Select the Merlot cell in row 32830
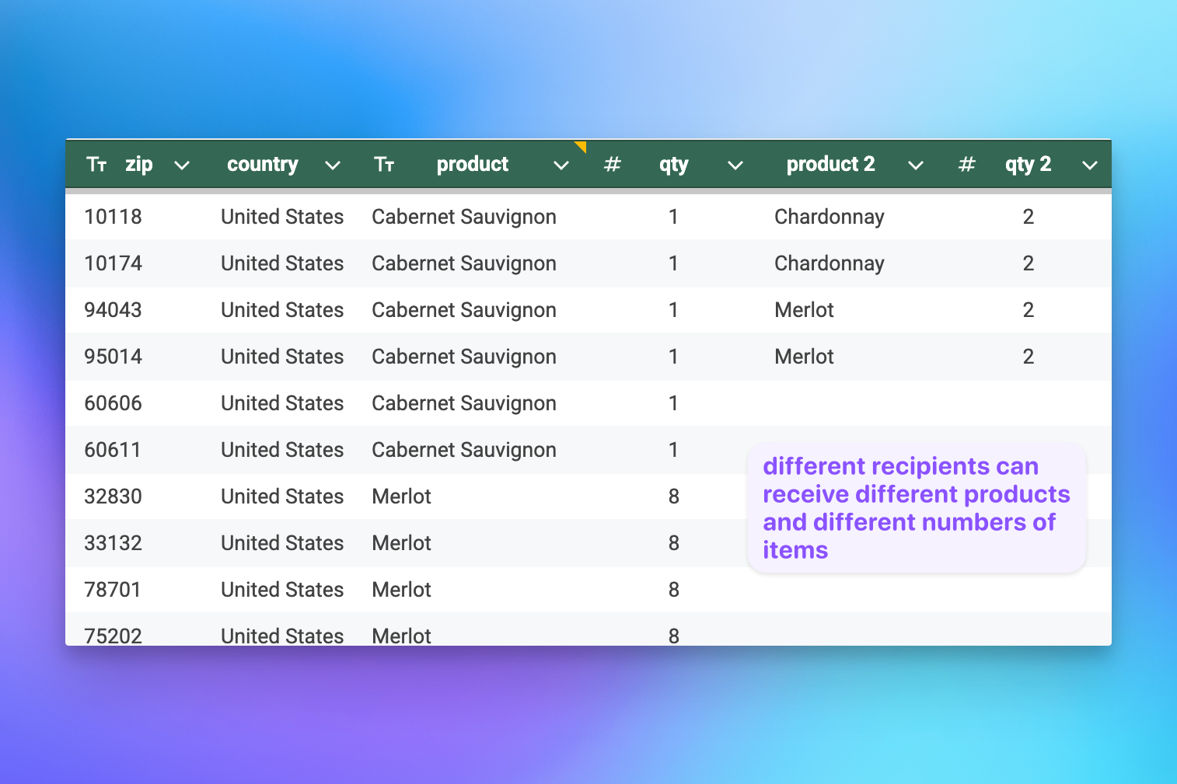Image resolution: width=1177 pixels, height=784 pixels. pyautogui.click(x=401, y=497)
